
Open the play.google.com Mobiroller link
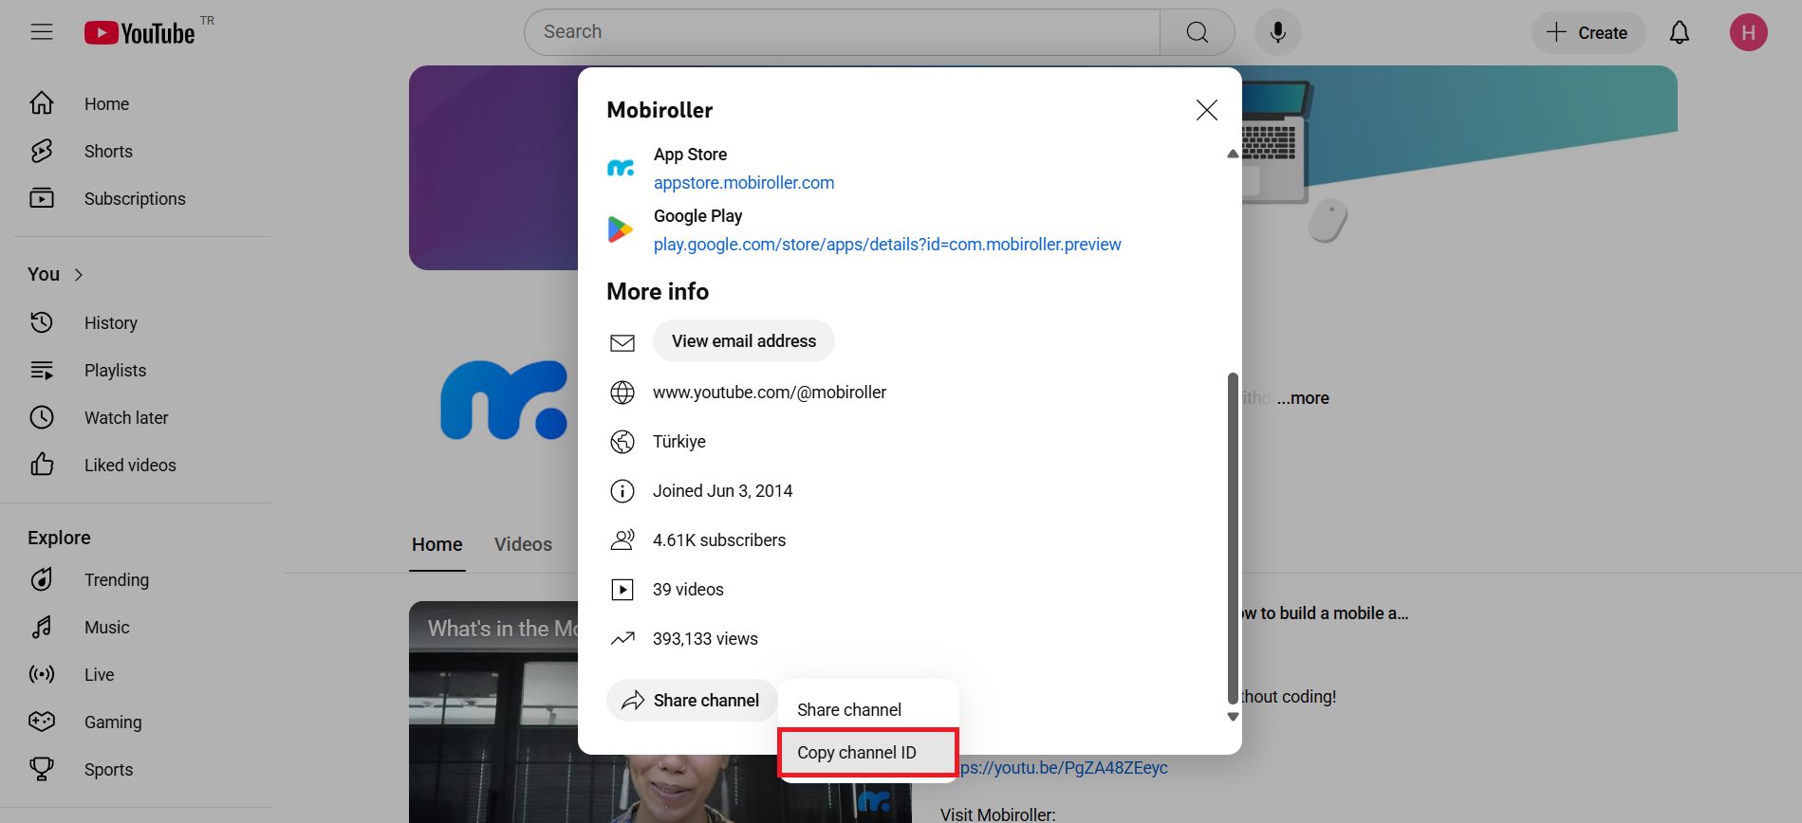click(x=887, y=245)
